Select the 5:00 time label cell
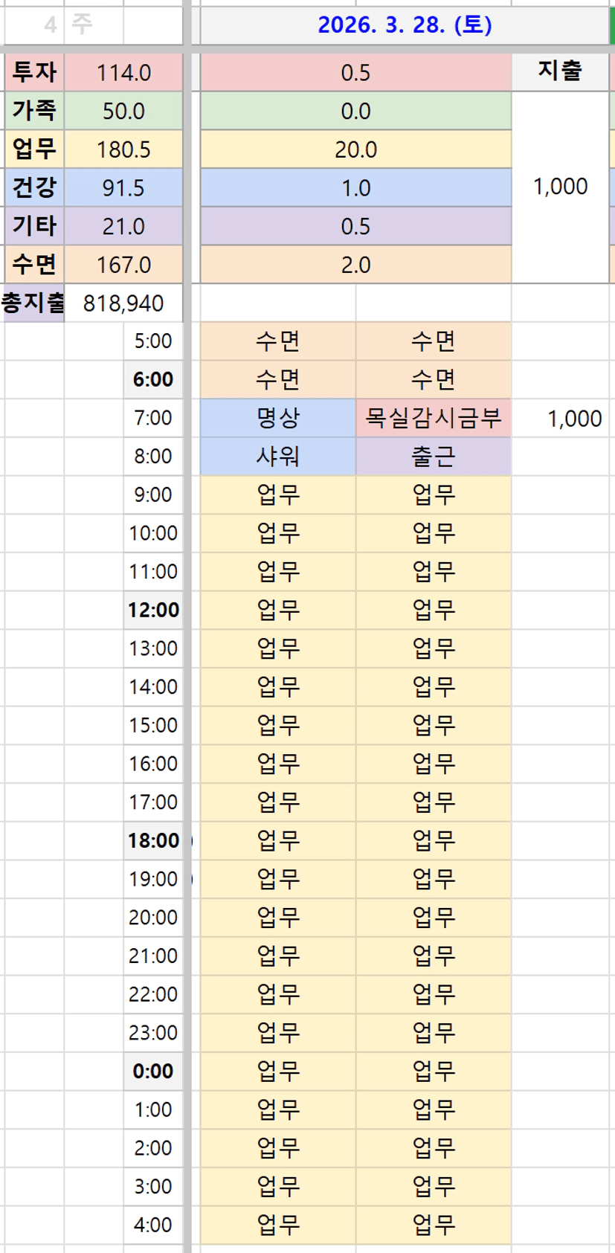The image size is (615, 1253). point(153,341)
